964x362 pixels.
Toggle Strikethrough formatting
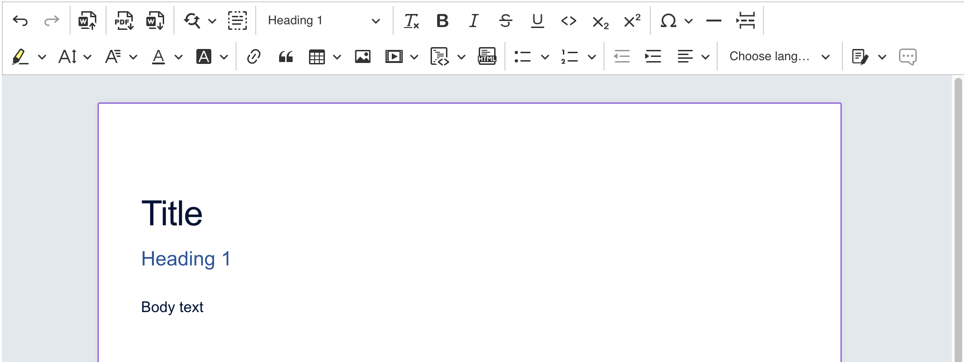(505, 21)
